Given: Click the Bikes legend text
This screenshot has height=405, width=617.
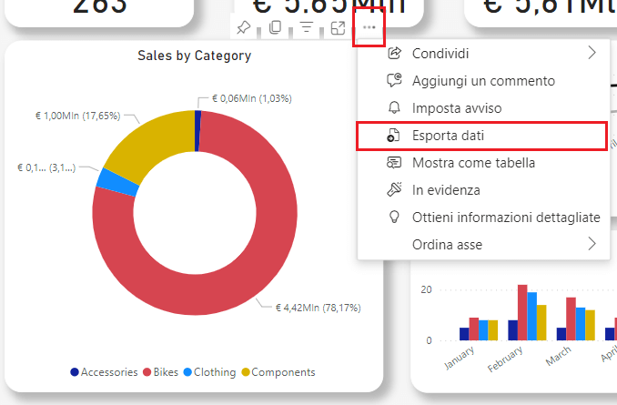Looking at the screenshot, I should [166, 372].
